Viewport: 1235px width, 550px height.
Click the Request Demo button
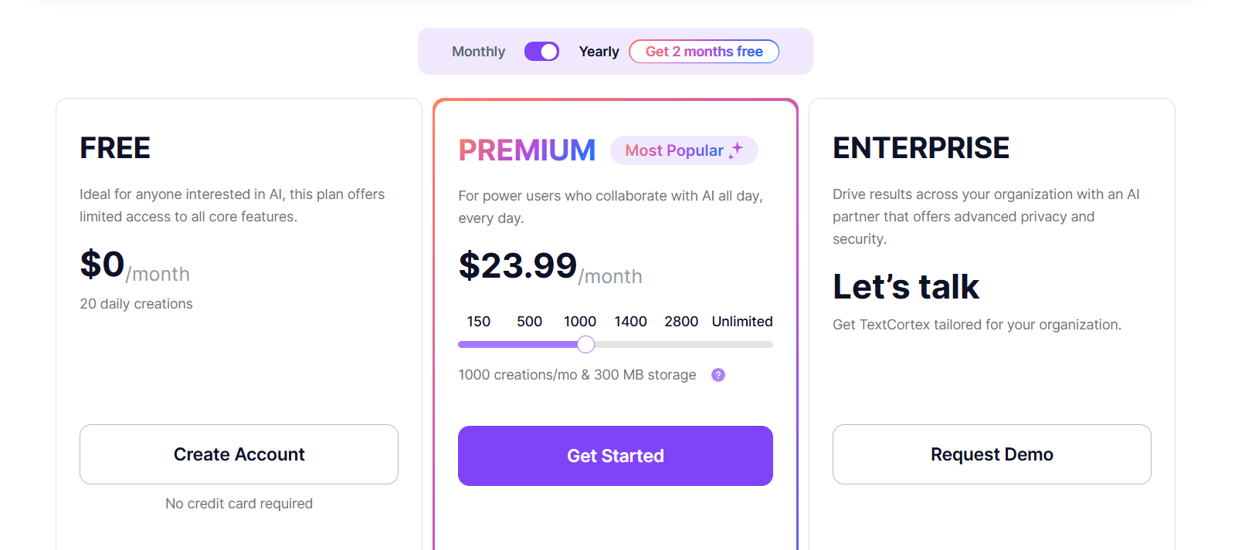pos(991,454)
